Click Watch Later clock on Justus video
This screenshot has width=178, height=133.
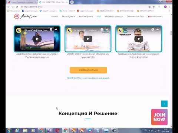click(x=153, y=30)
